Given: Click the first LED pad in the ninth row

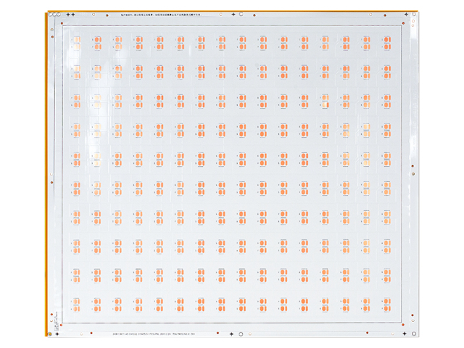Looking at the screenshot, I should 96,273.
